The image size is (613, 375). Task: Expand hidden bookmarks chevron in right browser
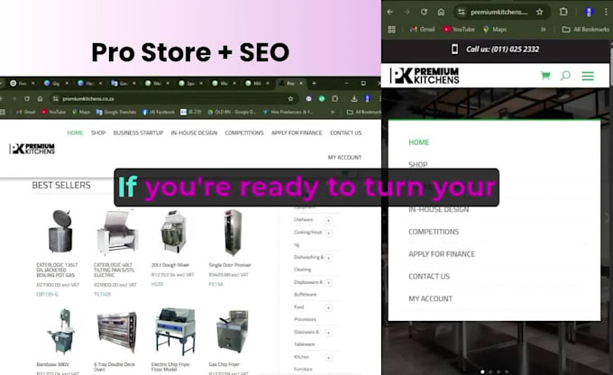point(543,30)
